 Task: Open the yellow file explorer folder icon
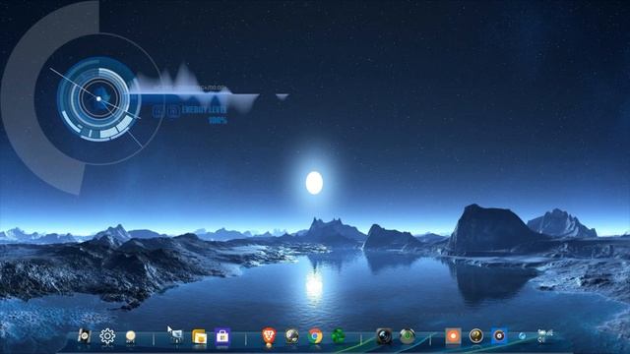point(199,336)
